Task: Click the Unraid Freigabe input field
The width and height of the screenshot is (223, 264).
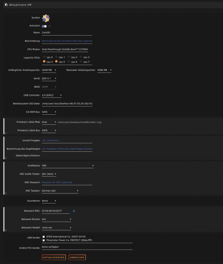Action: click(x=67, y=140)
